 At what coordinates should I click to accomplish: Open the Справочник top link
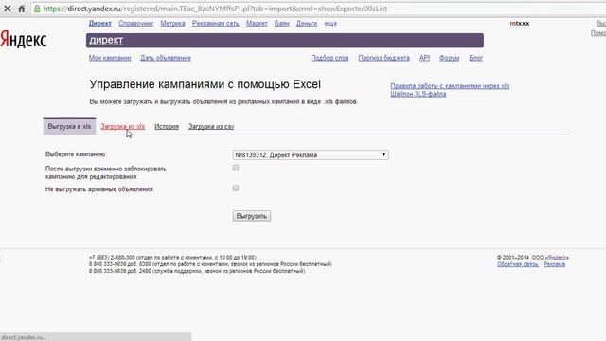(x=136, y=23)
